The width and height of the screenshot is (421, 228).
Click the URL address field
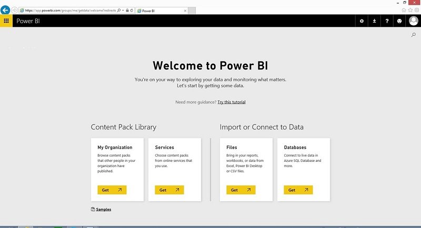pyautogui.click(x=71, y=11)
